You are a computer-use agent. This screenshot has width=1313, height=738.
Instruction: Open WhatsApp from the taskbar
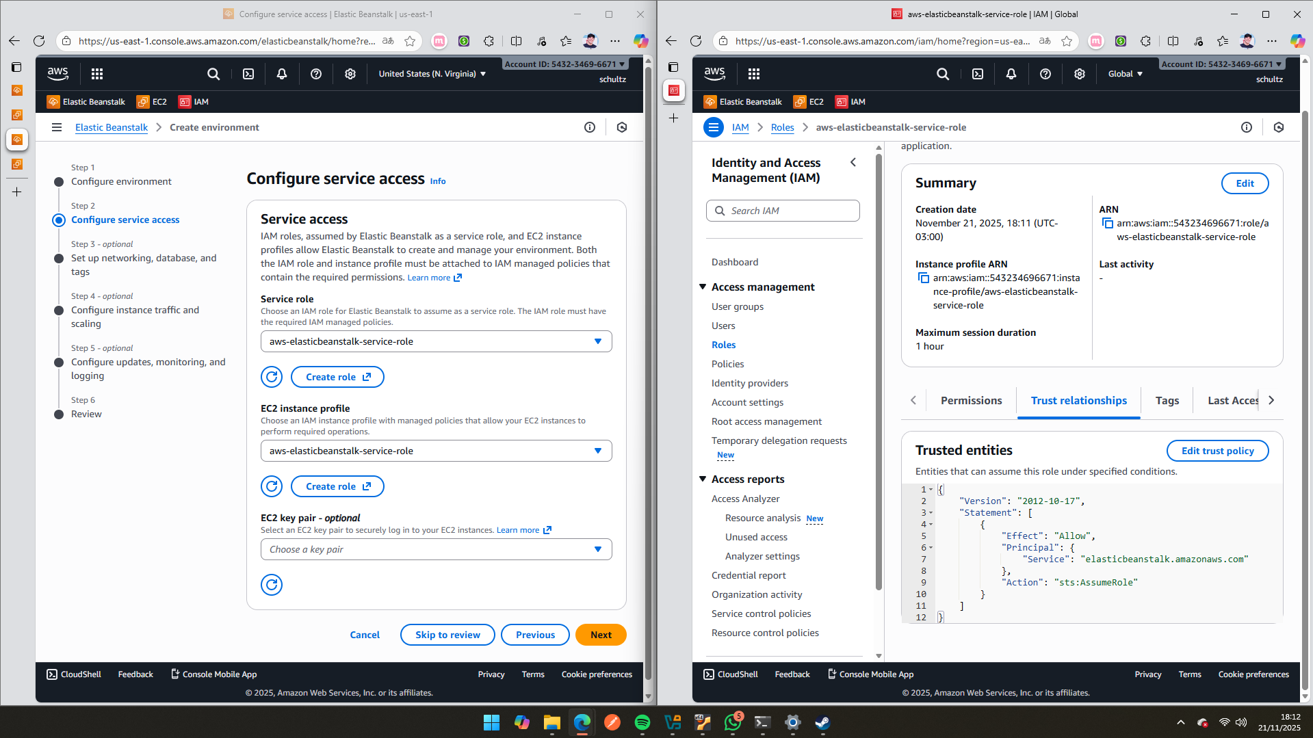(x=733, y=722)
